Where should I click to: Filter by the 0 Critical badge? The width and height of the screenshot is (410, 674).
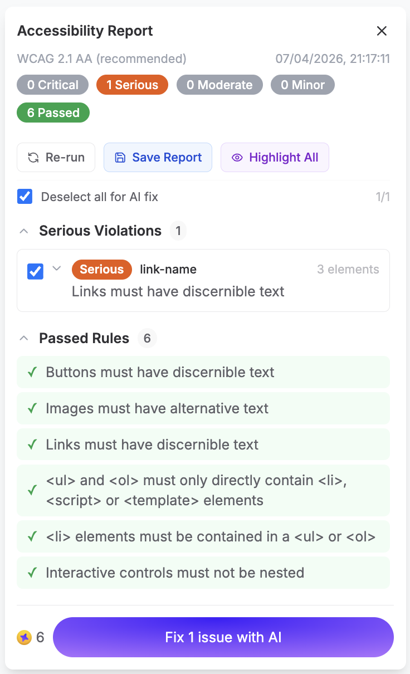[52, 85]
